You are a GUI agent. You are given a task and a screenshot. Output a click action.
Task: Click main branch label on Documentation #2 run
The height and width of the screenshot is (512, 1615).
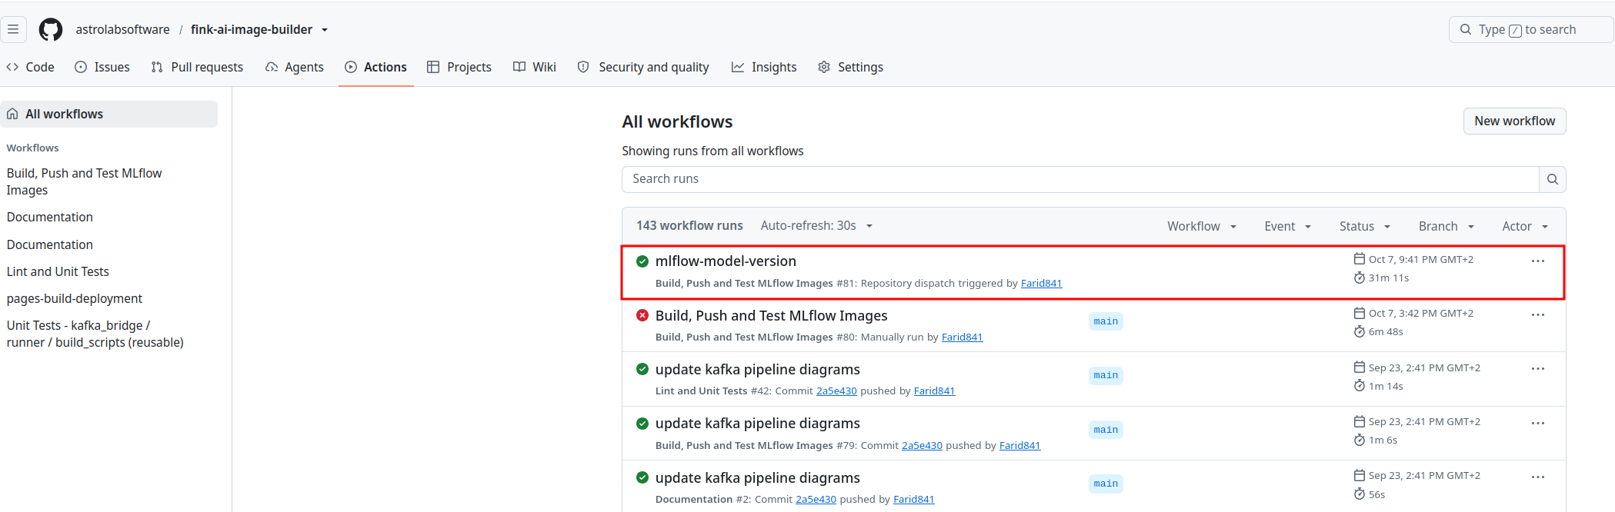[x=1106, y=484]
